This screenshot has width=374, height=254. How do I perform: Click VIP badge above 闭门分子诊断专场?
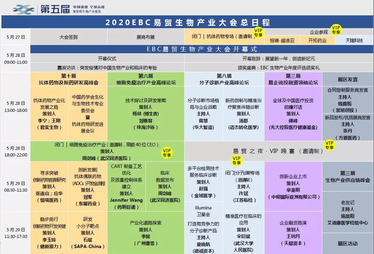click(237, 161)
